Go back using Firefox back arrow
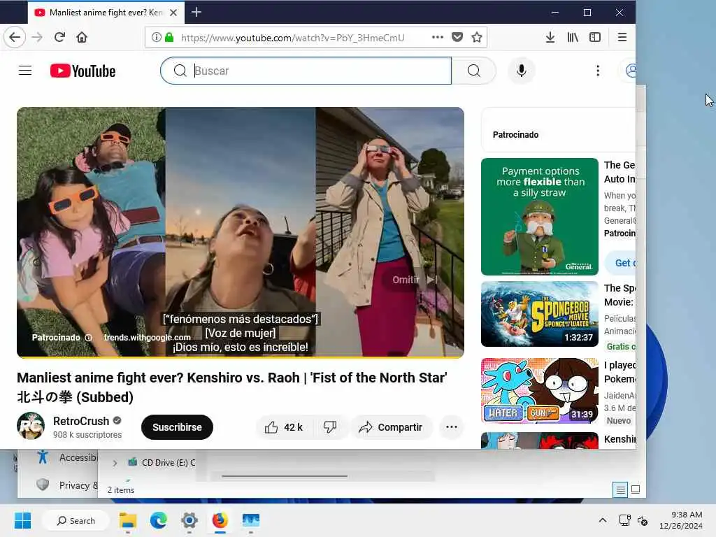Image resolution: width=716 pixels, height=537 pixels. click(15, 37)
